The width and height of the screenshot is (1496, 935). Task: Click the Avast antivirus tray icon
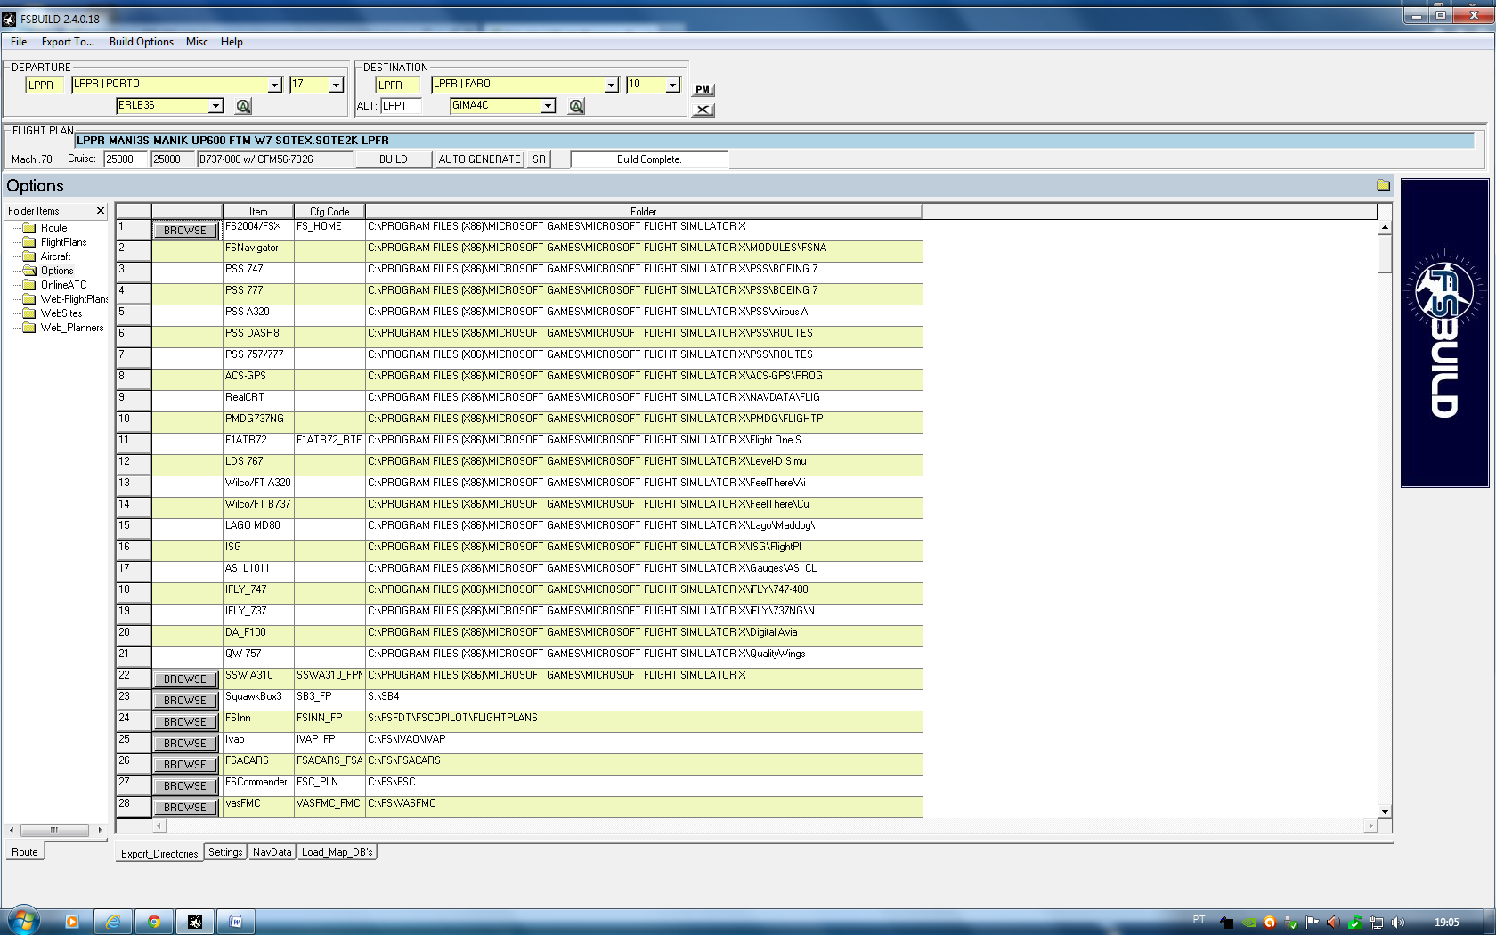[1270, 923]
